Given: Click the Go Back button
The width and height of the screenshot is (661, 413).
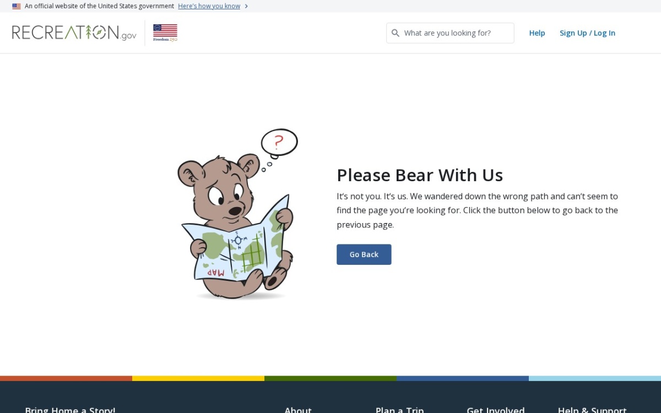Looking at the screenshot, I should pos(364,254).
